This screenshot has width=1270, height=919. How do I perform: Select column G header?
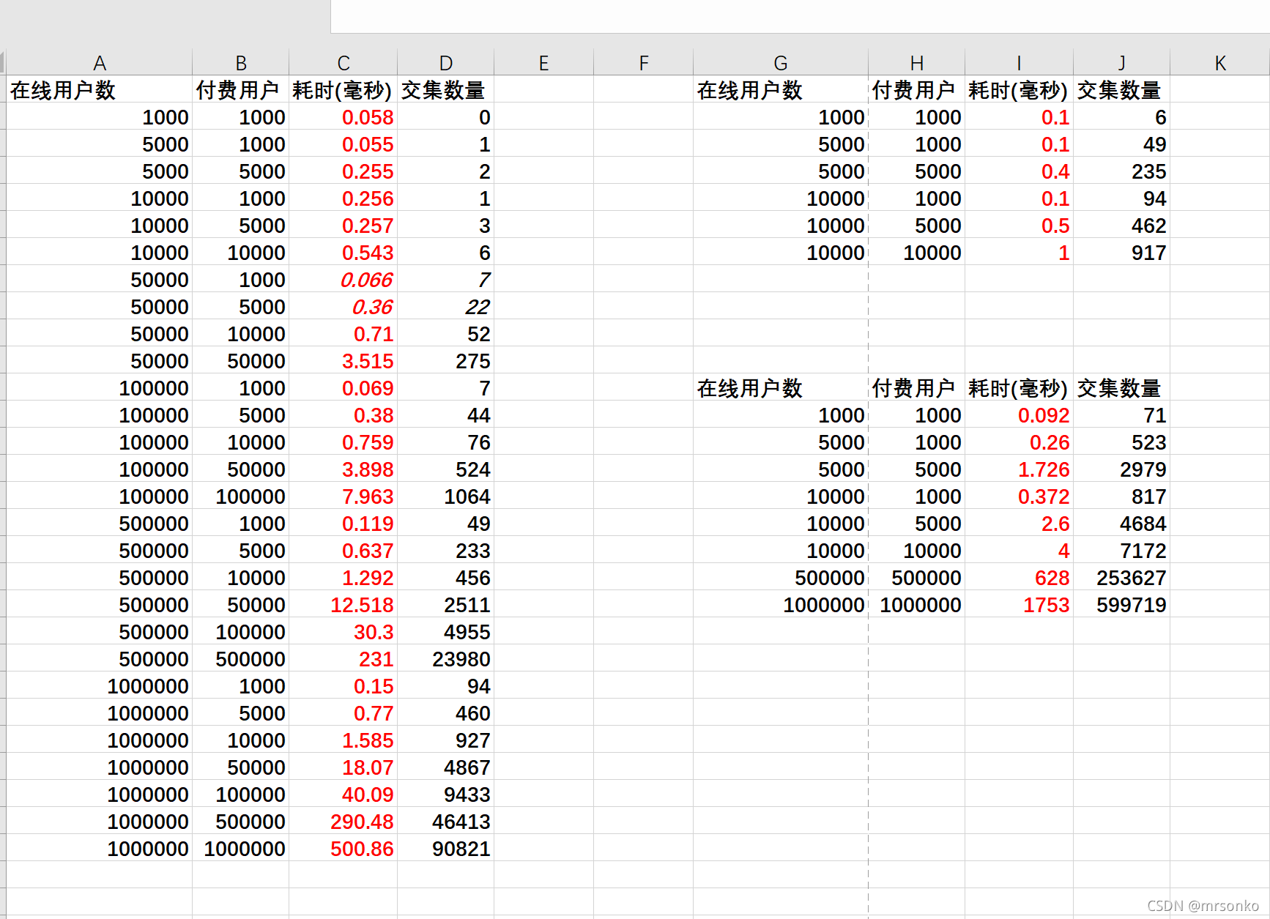point(781,63)
